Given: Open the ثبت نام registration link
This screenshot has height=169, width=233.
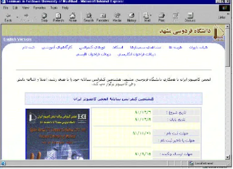Looking at the screenshot, I should coord(28,48).
